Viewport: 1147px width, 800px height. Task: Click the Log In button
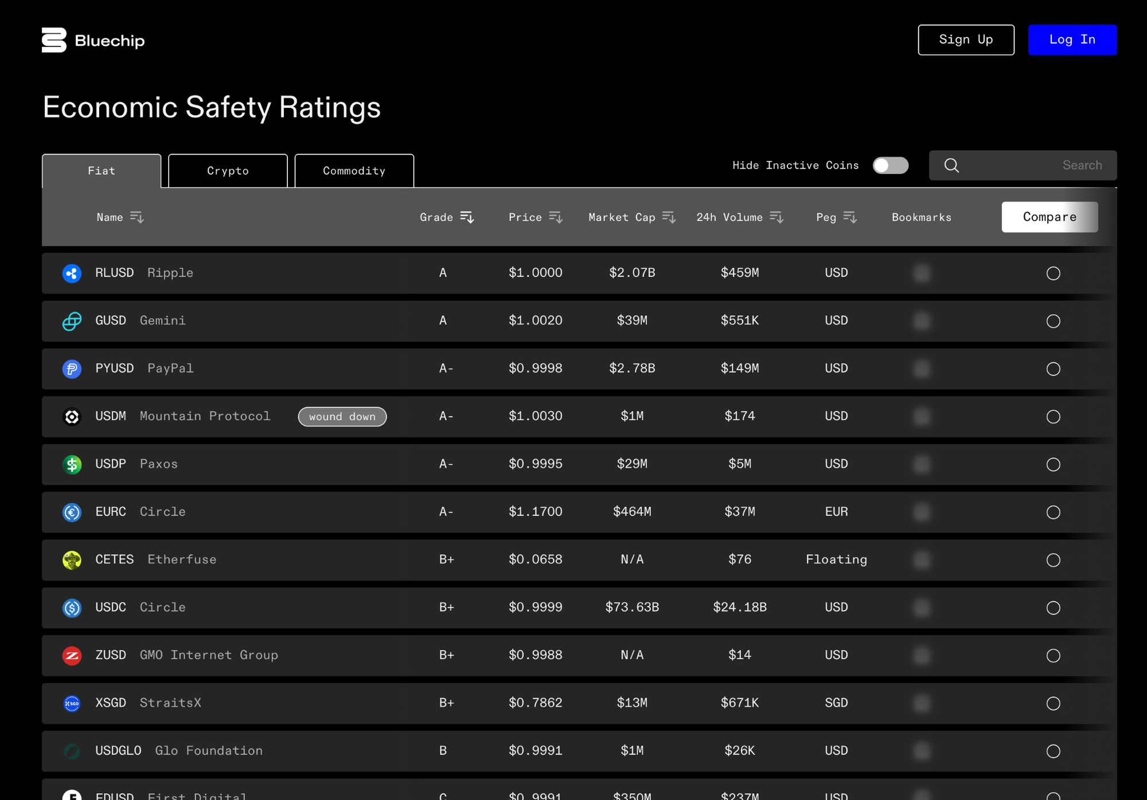tap(1072, 40)
